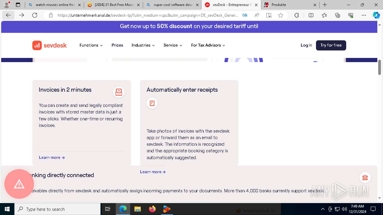Open the Windows Start menu
The height and width of the screenshot is (215, 383).
[7, 209]
